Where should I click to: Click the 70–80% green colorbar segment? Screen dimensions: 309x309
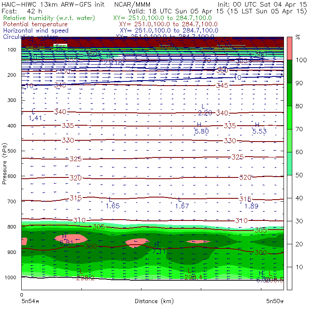pos(289,117)
